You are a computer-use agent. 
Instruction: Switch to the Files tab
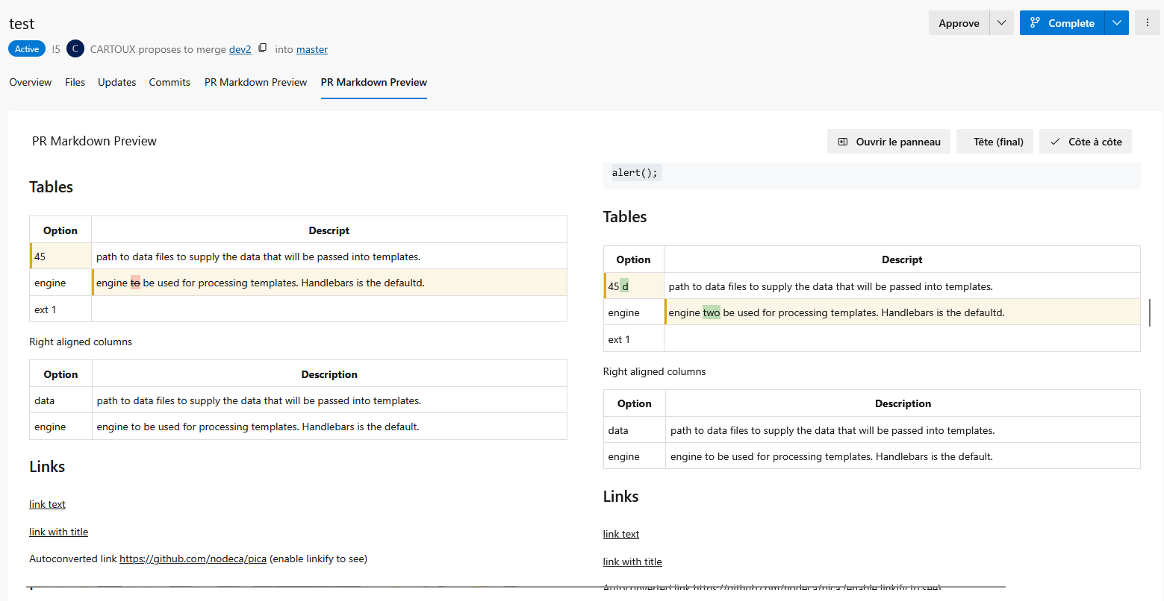(x=75, y=82)
